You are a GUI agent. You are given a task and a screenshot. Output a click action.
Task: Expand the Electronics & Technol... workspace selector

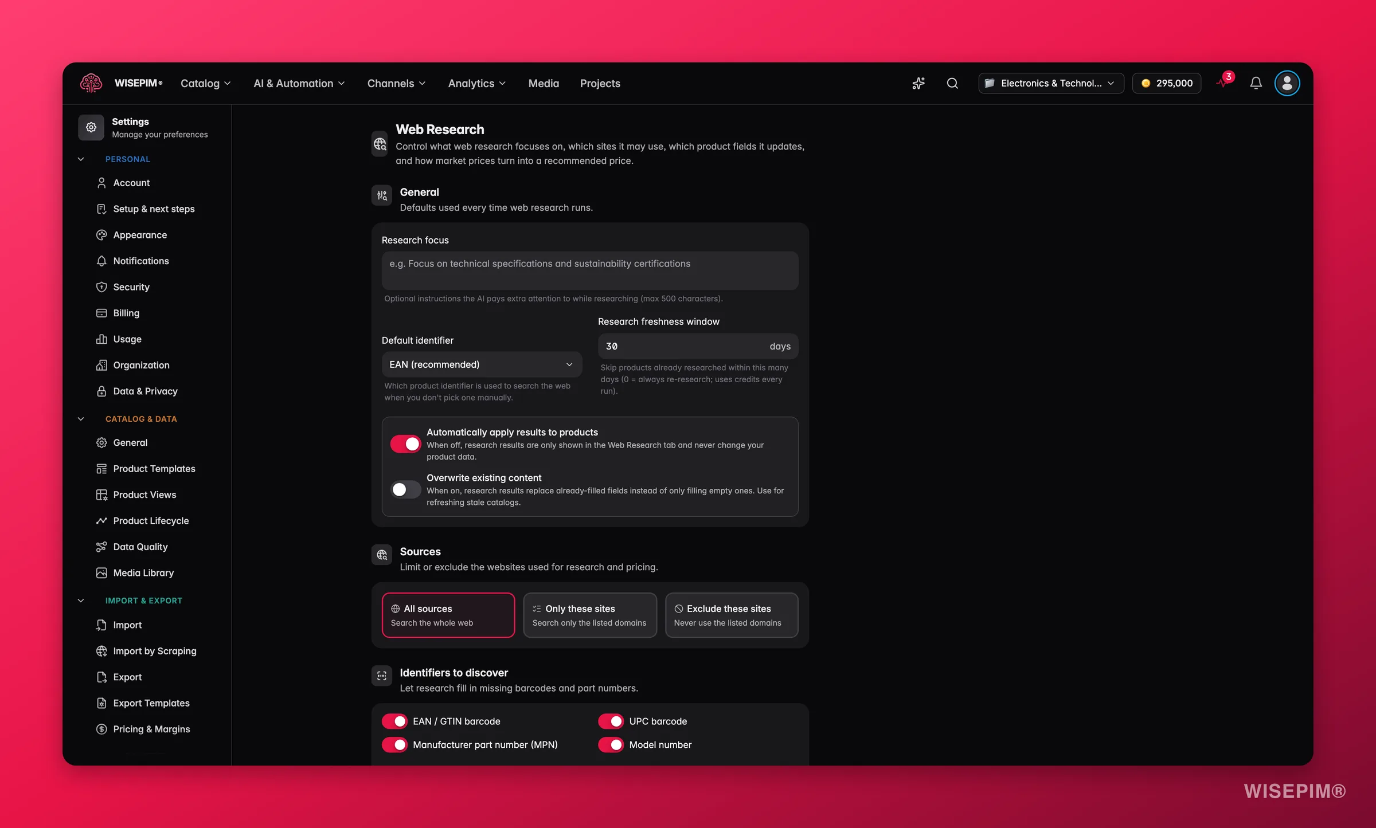(x=1051, y=83)
